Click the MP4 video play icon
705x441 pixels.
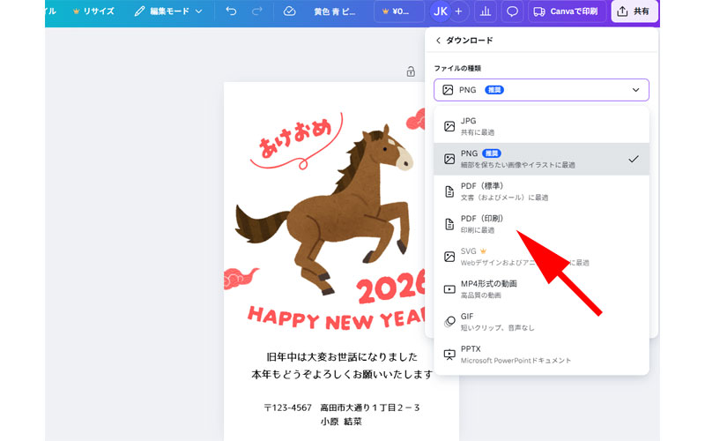coord(449,289)
